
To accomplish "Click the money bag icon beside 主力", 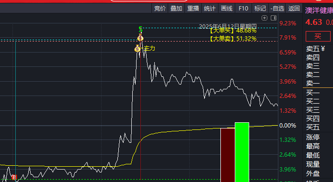I will point(138,49).
